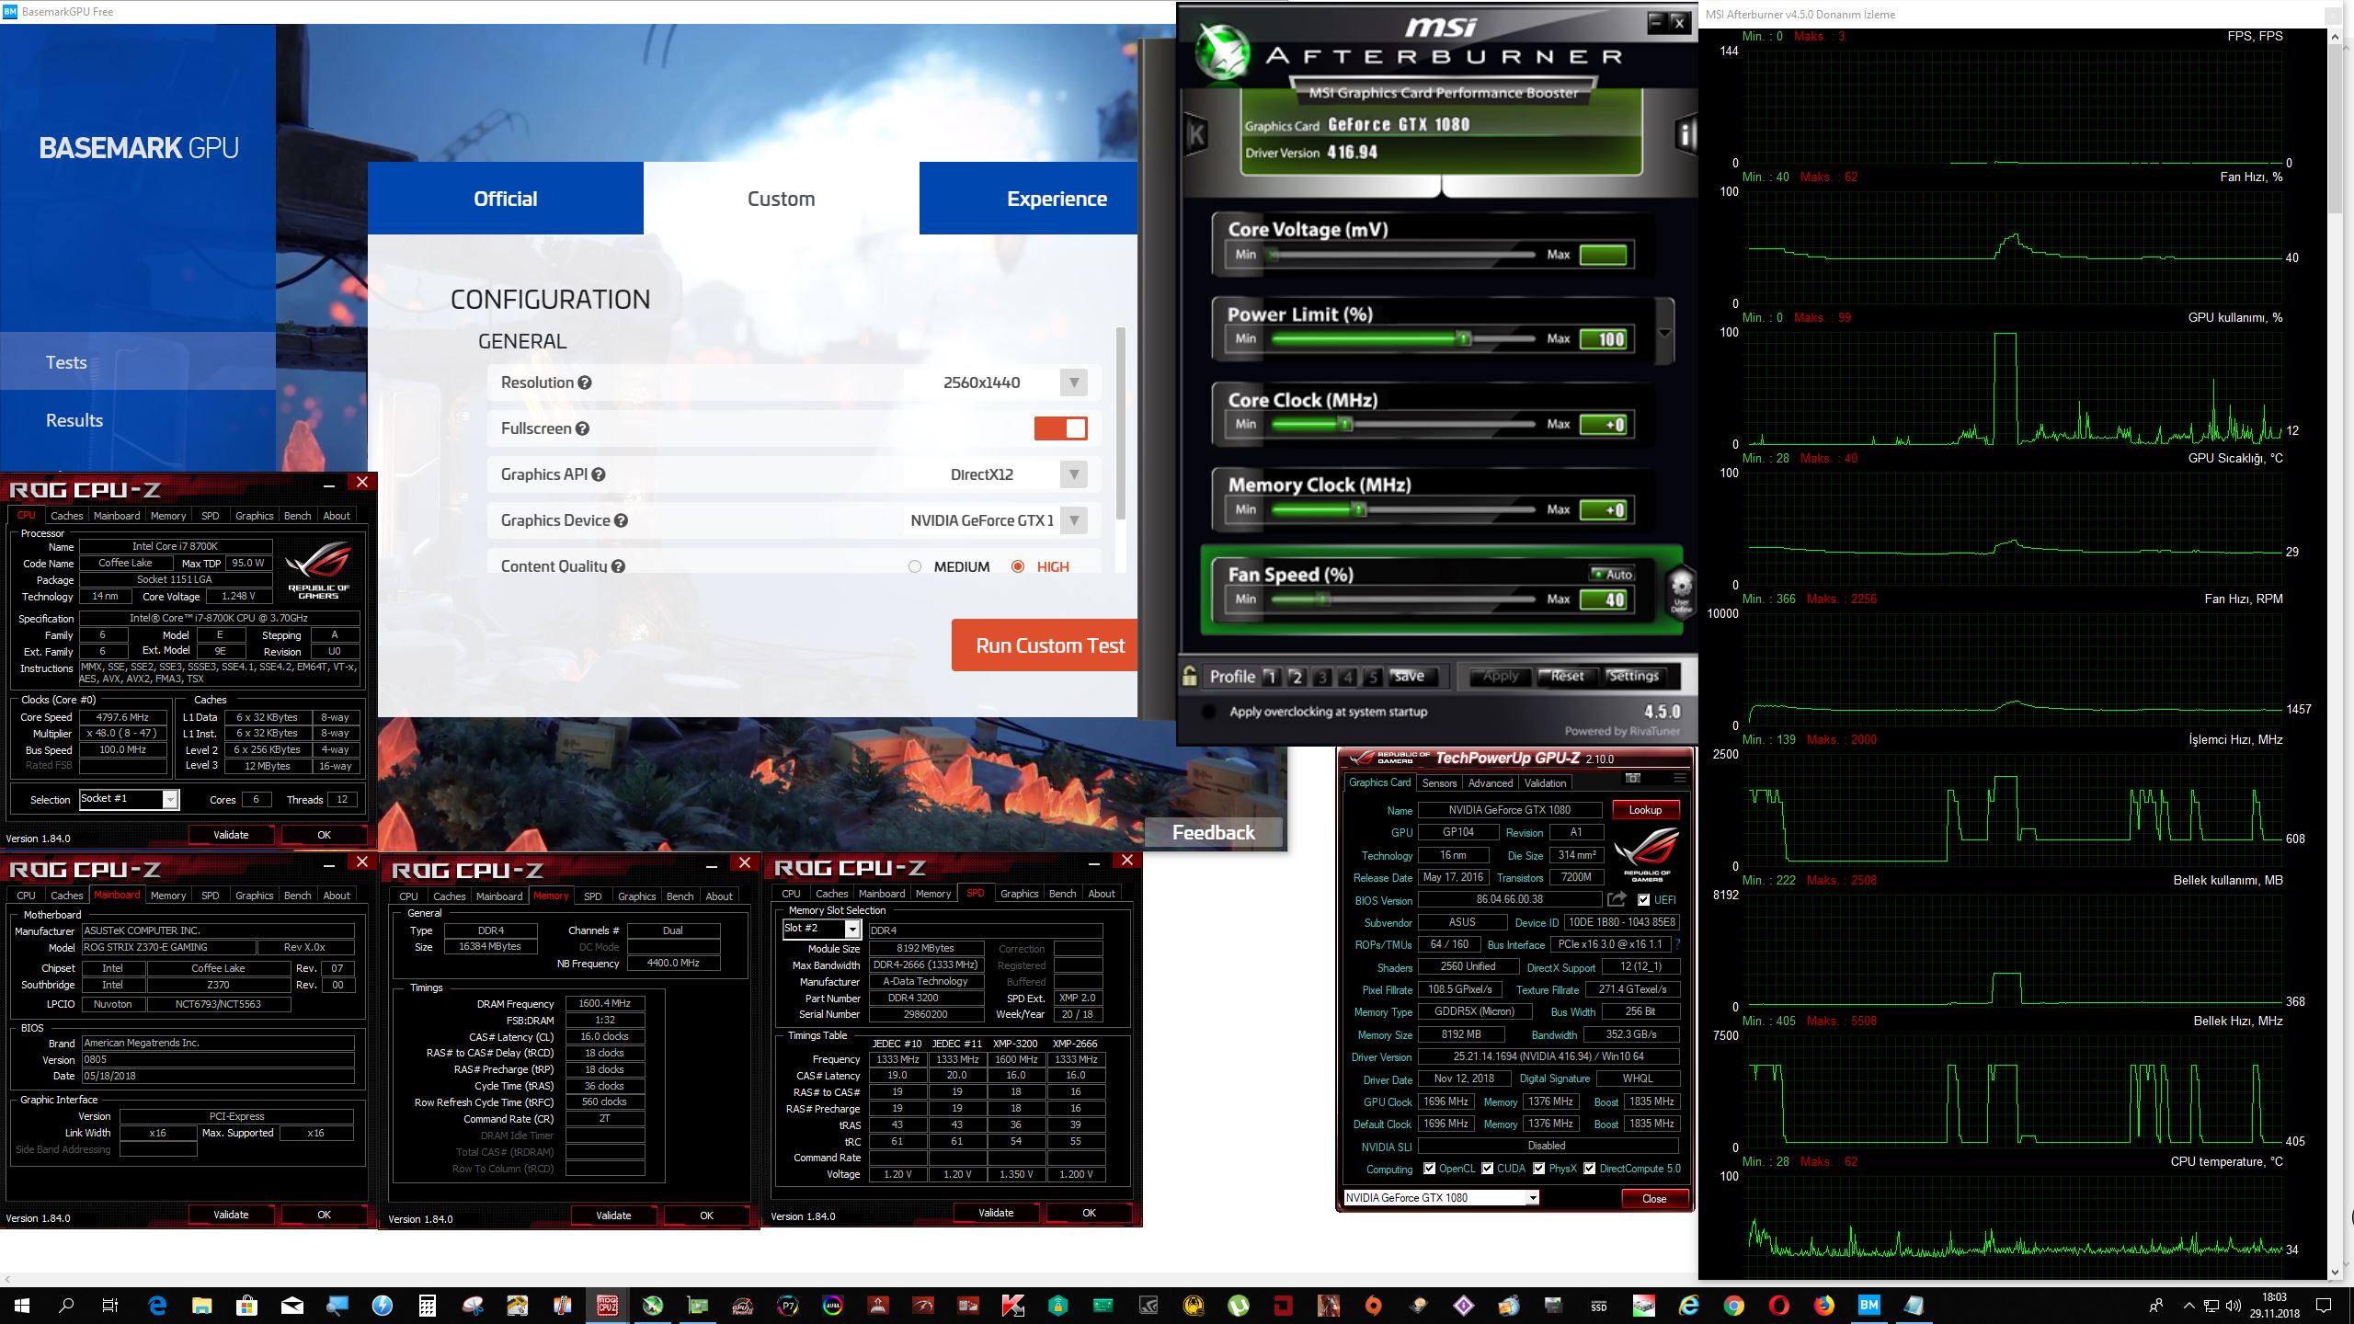This screenshot has width=2354, height=1324.
Task: Click the Fullscreen help question icon
Action: pyautogui.click(x=582, y=428)
